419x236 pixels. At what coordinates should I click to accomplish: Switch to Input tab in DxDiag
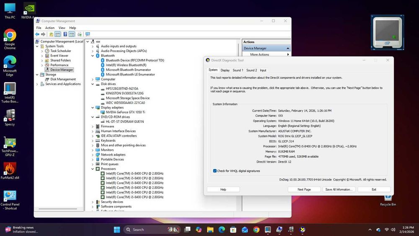tap(263, 70)
